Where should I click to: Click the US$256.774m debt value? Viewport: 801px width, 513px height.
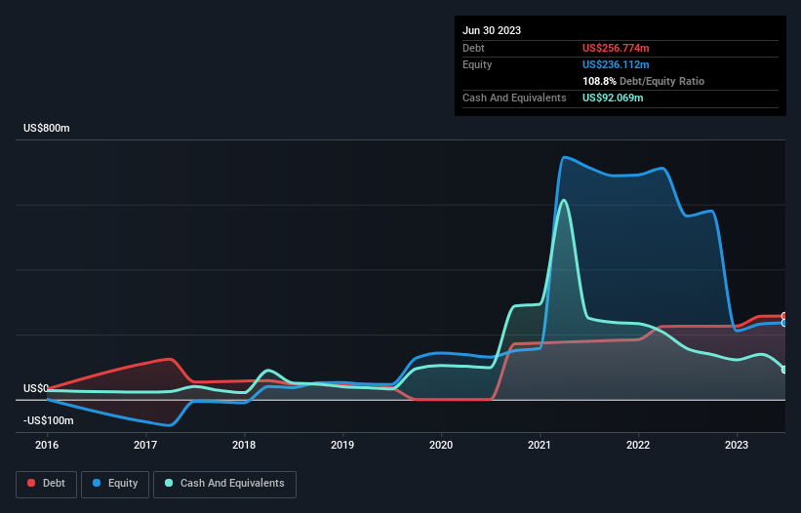coord(616,48)
